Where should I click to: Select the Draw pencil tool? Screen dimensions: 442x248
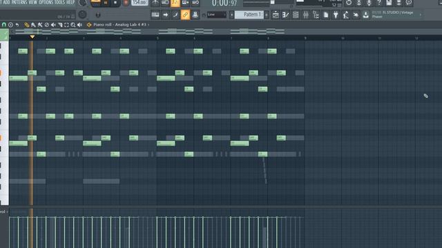click(x=27, y=25)
